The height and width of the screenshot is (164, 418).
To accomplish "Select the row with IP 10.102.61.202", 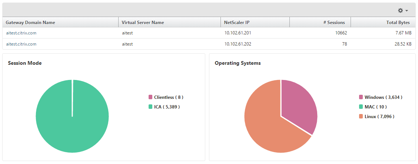I will (238, 44).
